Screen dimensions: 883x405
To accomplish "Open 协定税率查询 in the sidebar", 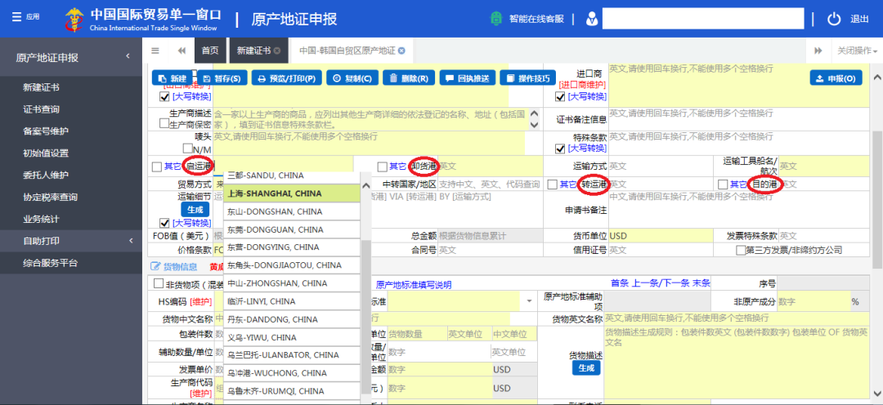I will coord(50,197).
